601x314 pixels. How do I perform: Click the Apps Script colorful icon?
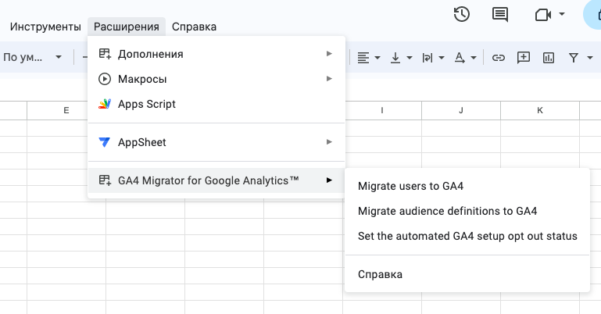click(x=105, y=104)
